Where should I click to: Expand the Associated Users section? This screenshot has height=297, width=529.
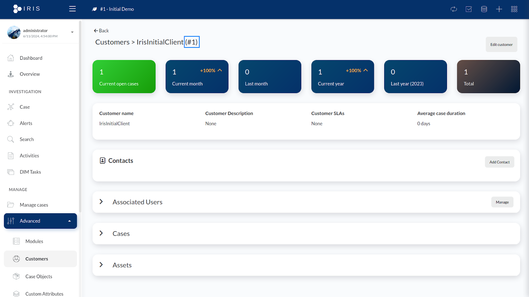pos(101,202)
